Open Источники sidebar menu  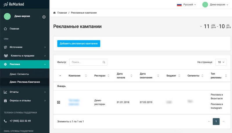[25, 47]
